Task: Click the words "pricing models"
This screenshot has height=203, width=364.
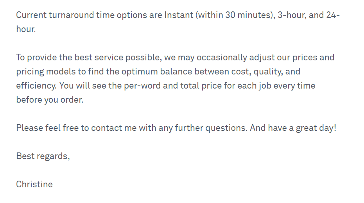Action: tap(46, 71)
